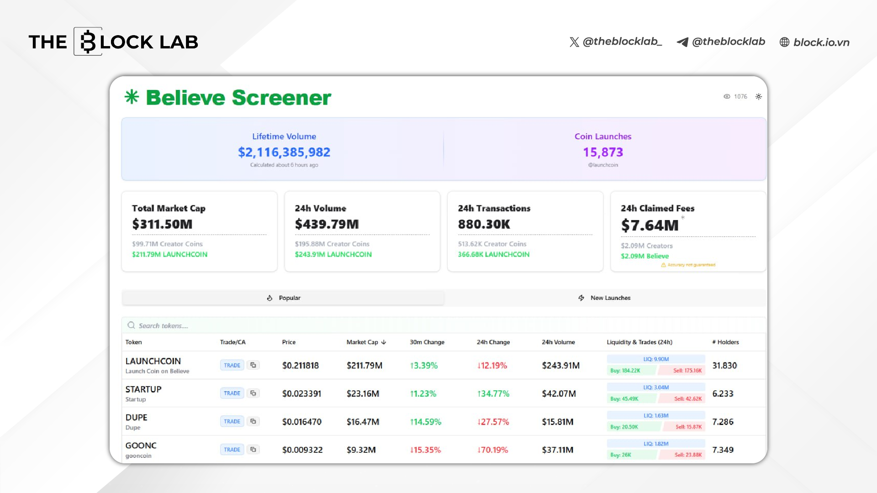Click STARTUP LIQ: 3.04M bar

point(656,387)
